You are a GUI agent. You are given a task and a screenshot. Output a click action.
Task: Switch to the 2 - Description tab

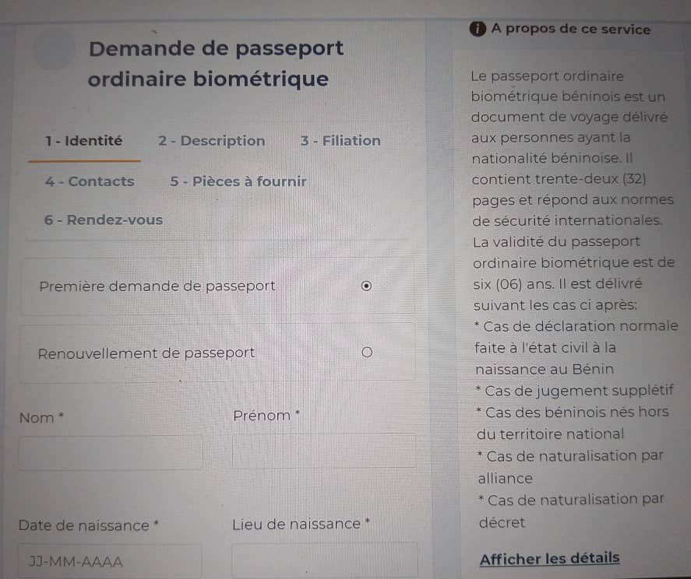point(212,141)
